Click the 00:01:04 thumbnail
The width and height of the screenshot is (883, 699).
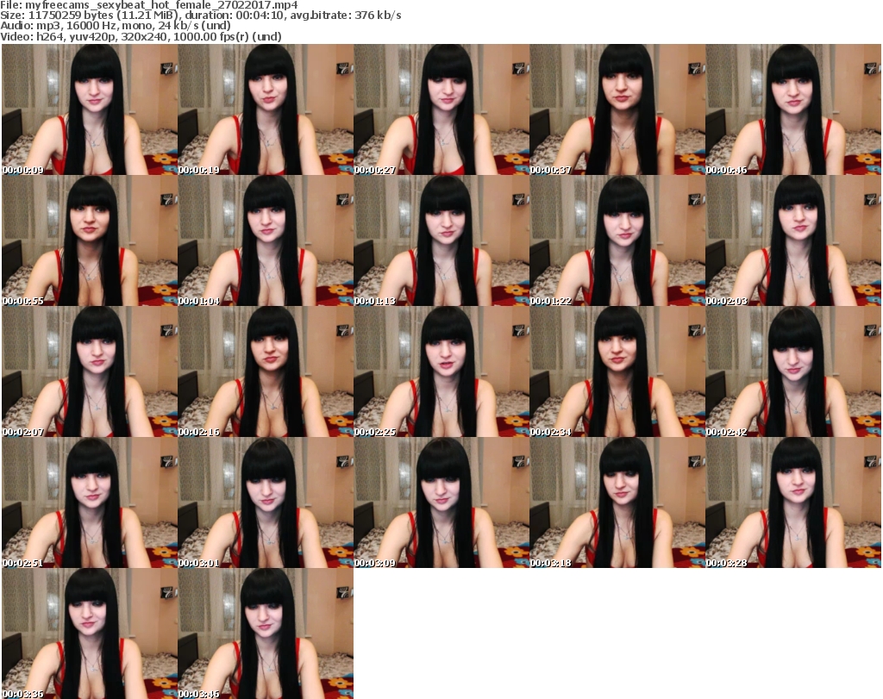[265, 240]
